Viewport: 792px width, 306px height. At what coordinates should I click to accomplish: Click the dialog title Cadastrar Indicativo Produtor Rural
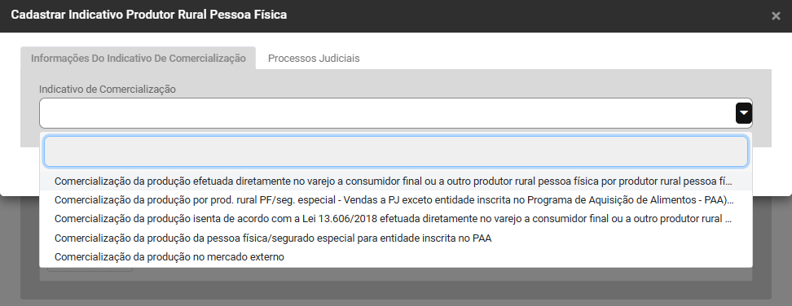(149, 15)
